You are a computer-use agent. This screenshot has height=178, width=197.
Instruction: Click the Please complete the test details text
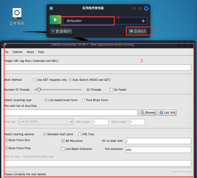point(25,174)
